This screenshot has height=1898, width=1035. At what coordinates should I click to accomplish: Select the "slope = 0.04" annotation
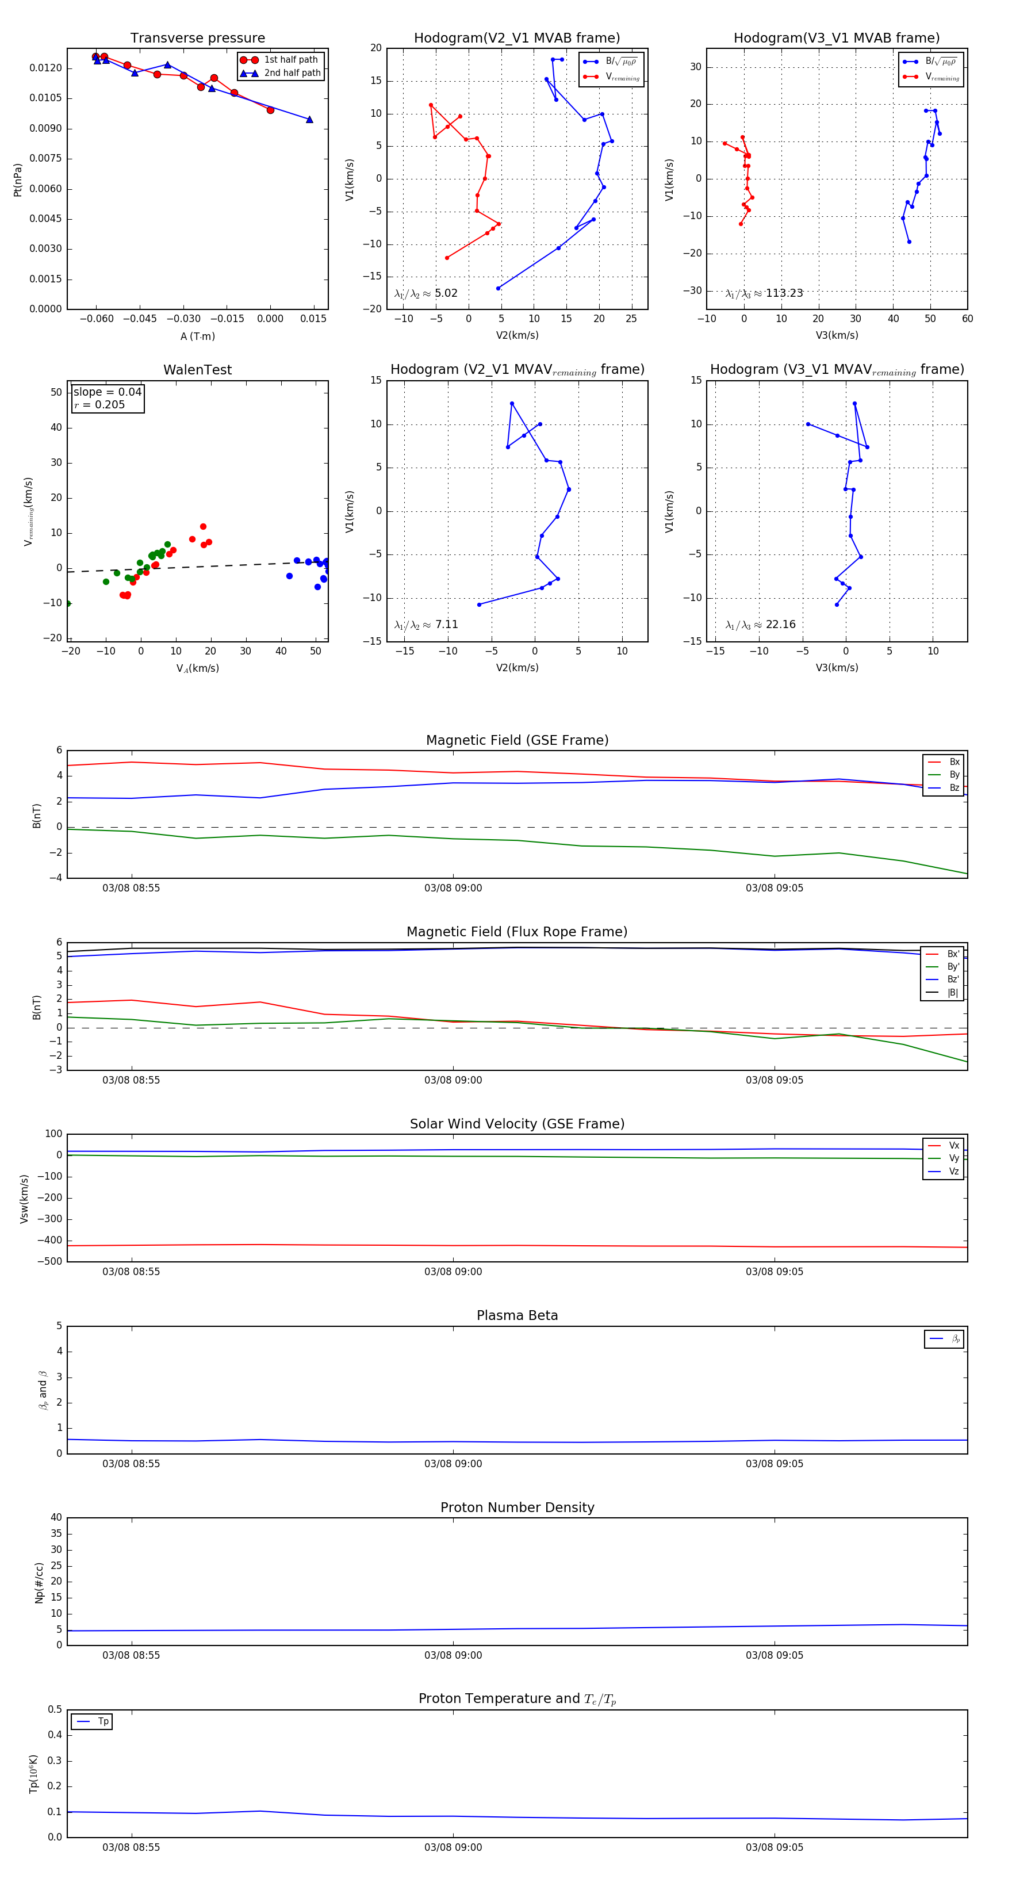point(108,392)
